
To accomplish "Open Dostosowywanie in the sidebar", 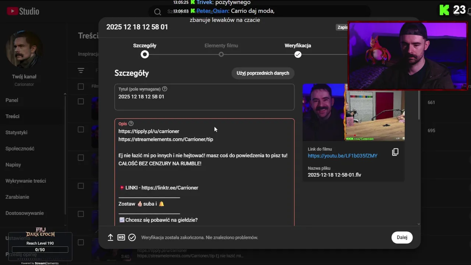I will (25, 213).
